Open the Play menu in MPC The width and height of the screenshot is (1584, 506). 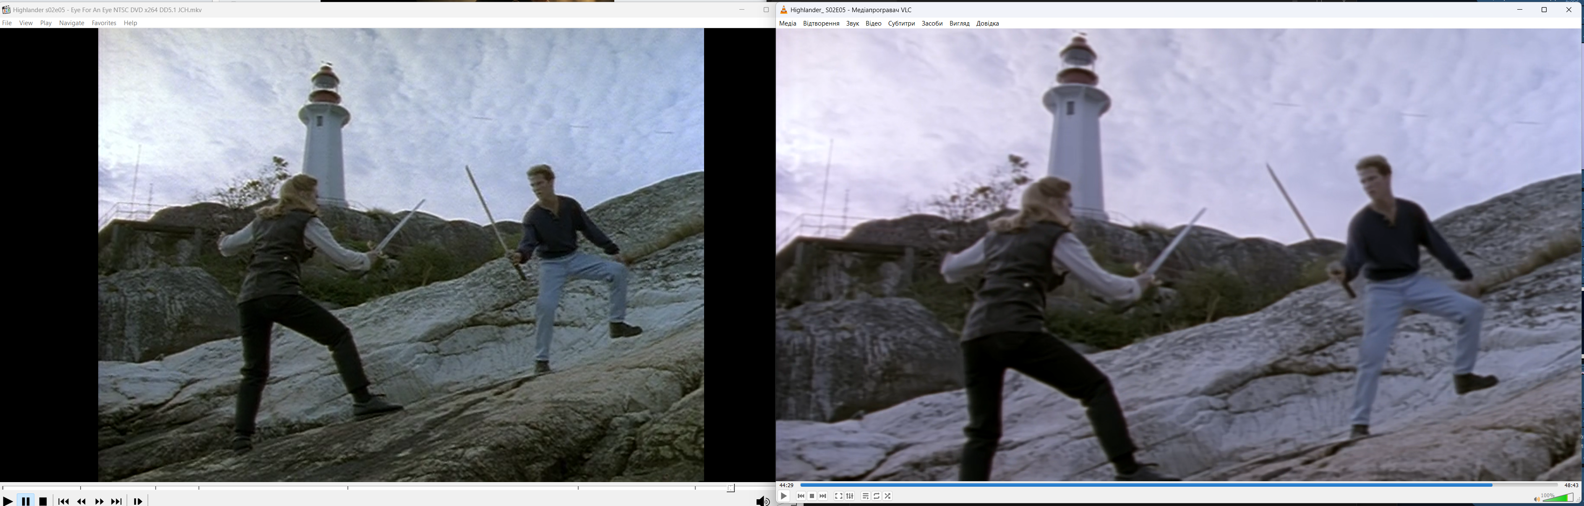(46, 23)
